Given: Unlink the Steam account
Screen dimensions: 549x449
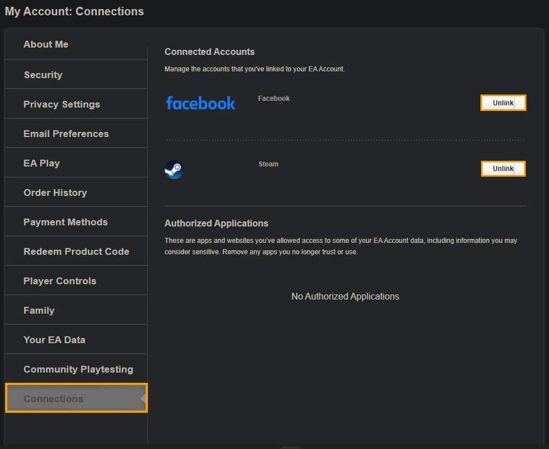Looking at the screenshot, I should click(503, 168).
